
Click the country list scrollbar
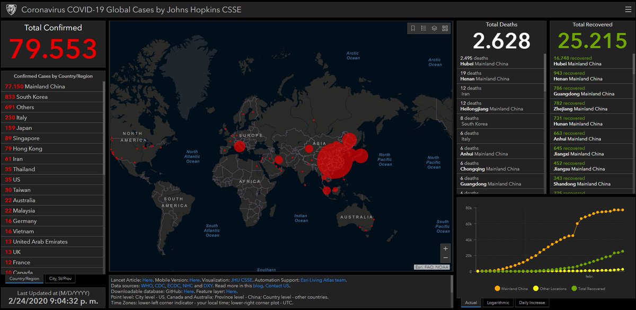point(104,127)
